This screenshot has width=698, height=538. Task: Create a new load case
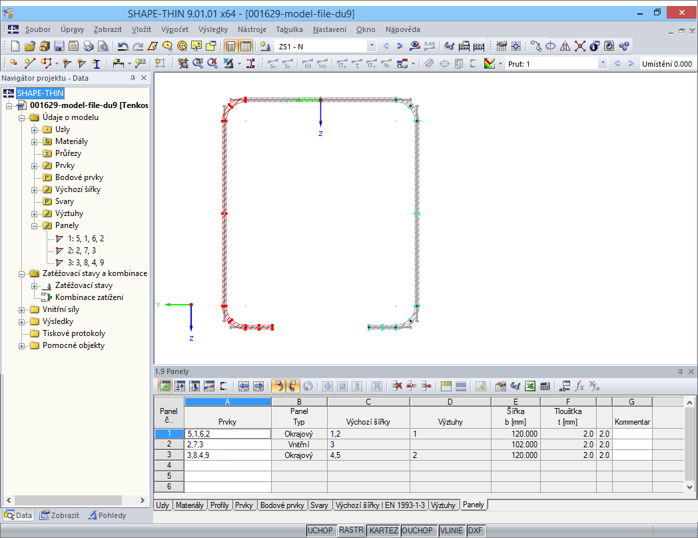click(x=266, y=46)
